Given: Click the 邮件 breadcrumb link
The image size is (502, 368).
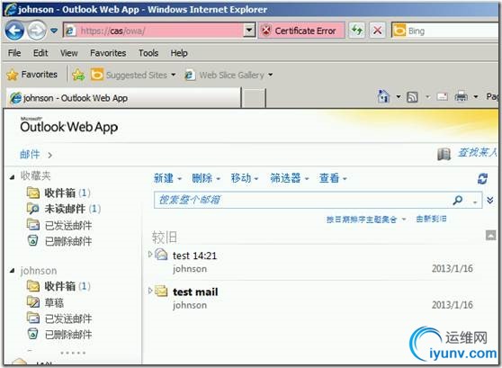Looking at the screenshot, I should tap(30, 155).
